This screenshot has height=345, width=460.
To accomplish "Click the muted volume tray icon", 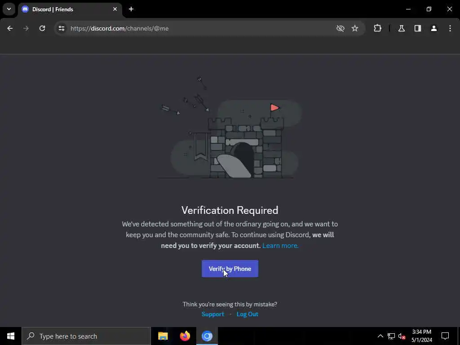I will [x=402, y=336].
